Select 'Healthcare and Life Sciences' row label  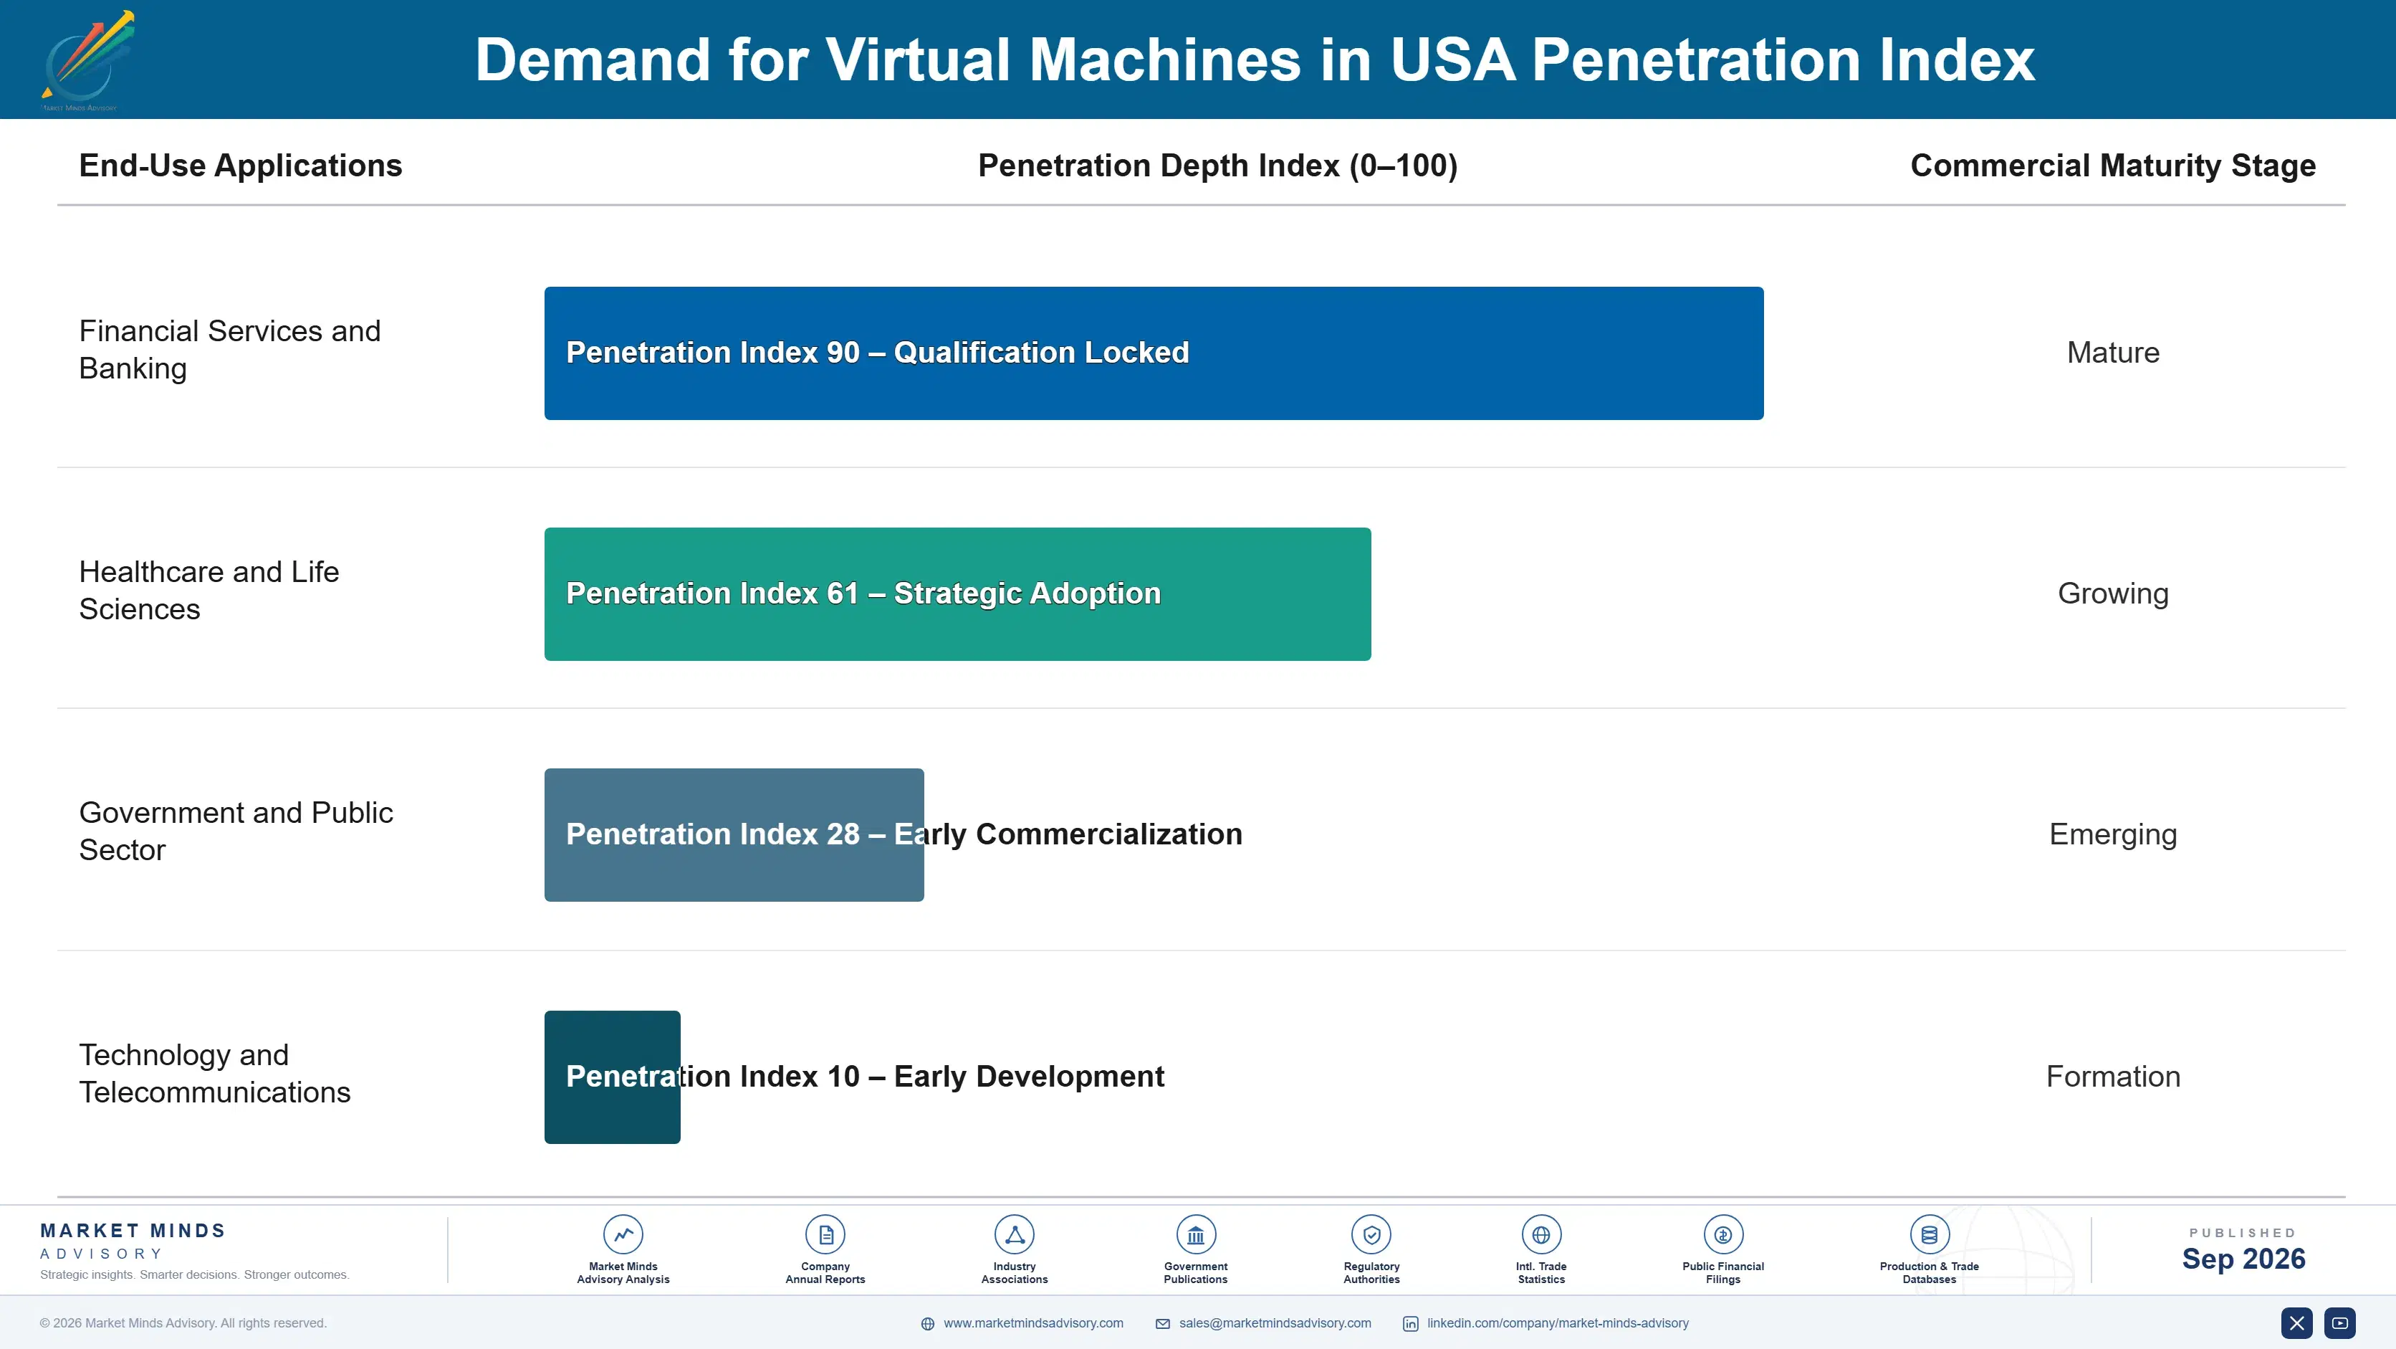click(209, 590)
